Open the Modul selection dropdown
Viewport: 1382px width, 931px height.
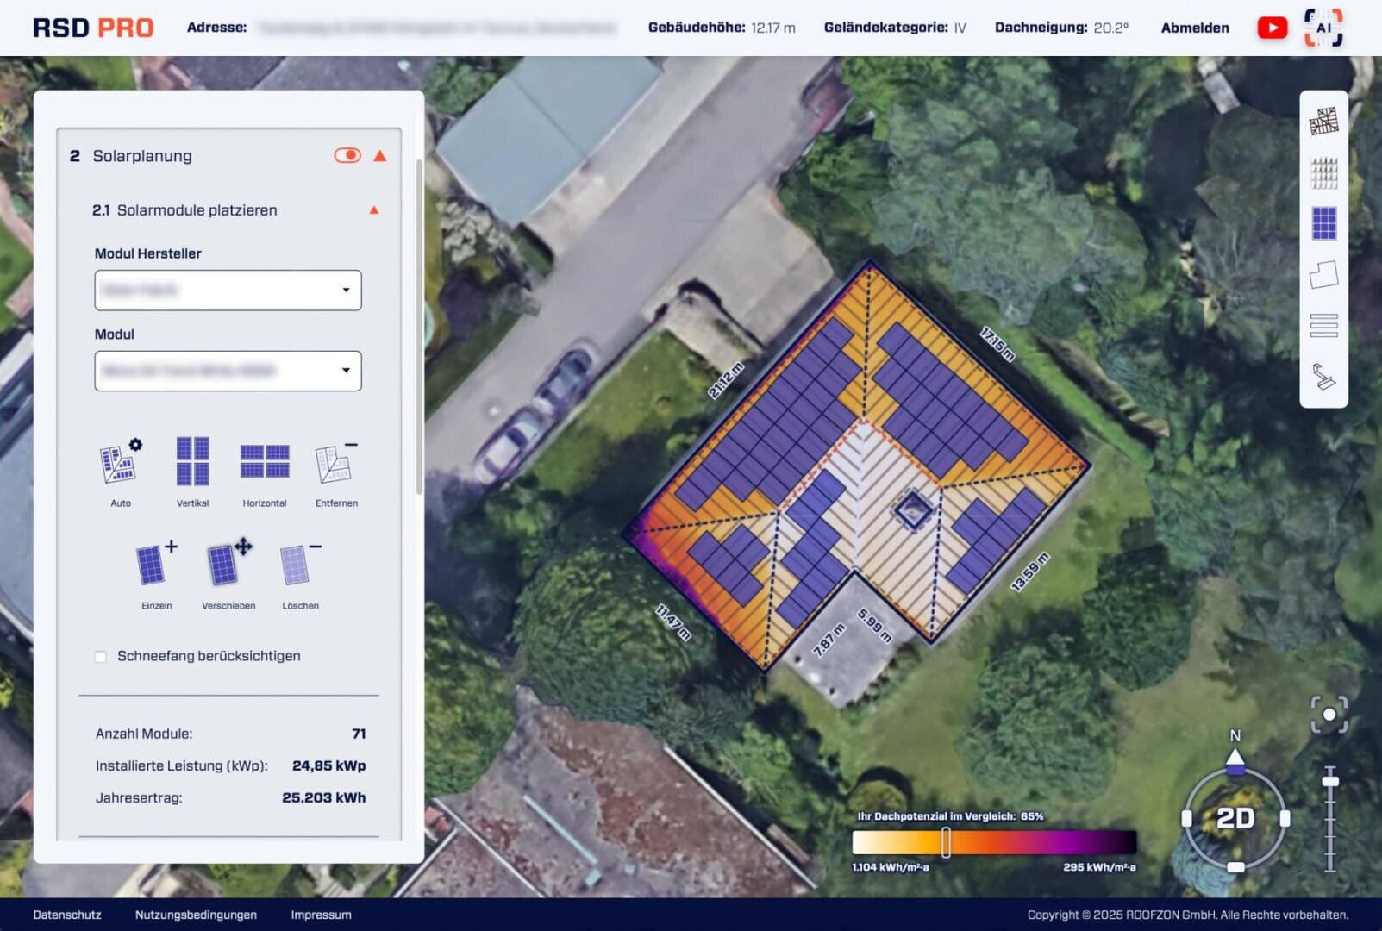tap(227, 371)
